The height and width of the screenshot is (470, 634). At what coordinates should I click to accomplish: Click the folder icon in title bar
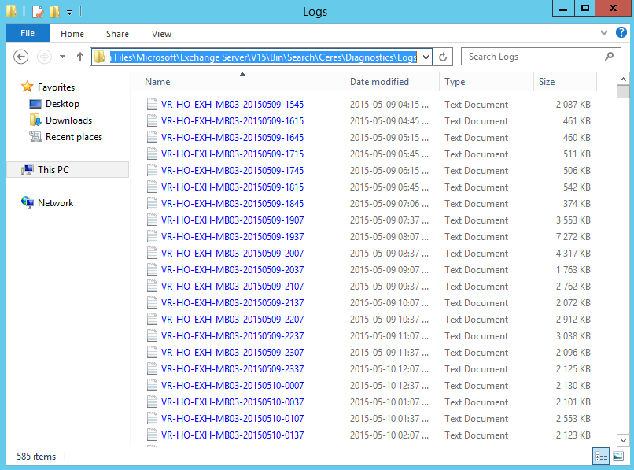tap(11, 11)
